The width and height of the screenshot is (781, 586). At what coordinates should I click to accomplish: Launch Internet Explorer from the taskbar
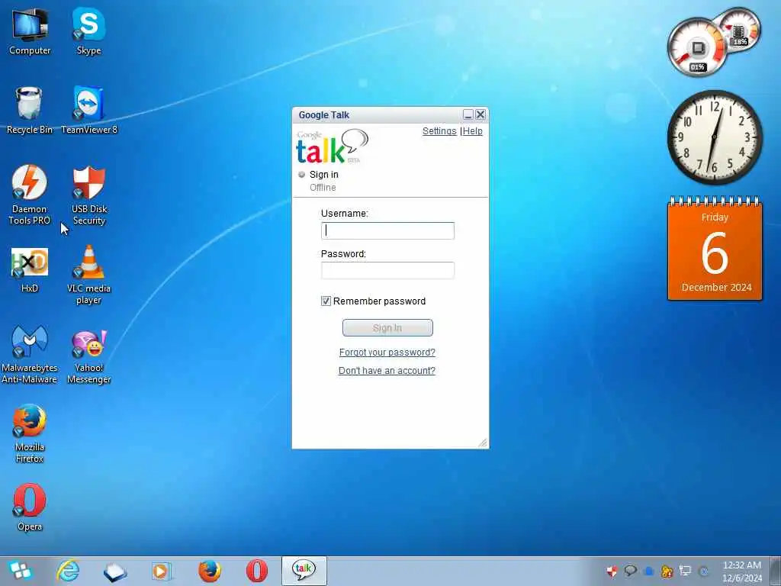(x=68, y=571)
